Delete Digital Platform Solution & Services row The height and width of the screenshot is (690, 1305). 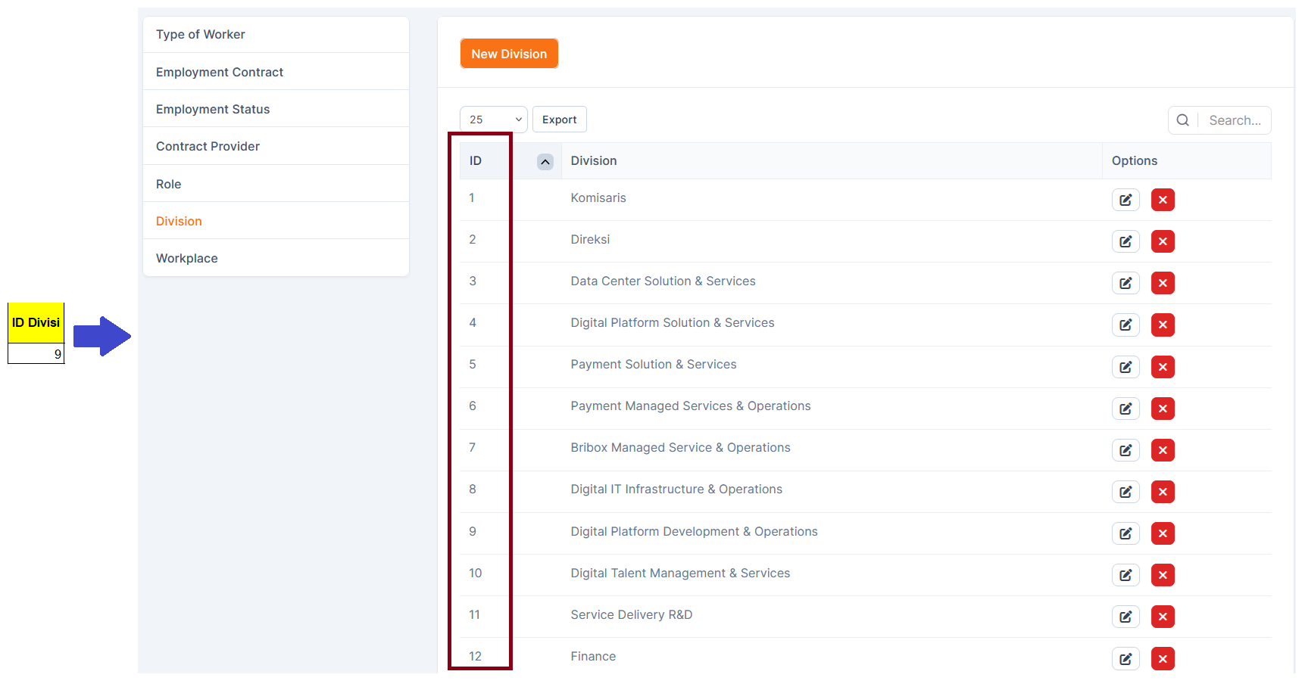coord(1162,325)
